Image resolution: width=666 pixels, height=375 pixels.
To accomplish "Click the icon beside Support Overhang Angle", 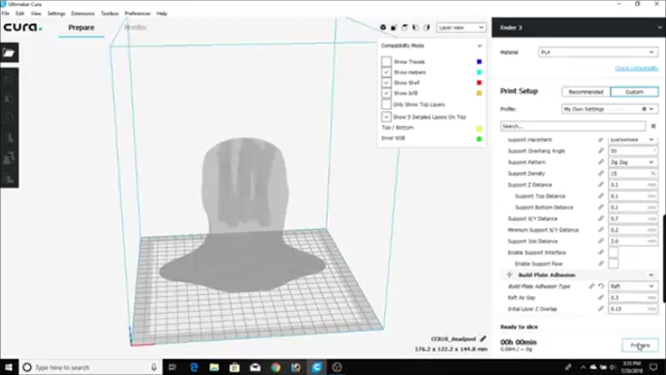I will 600,150.
